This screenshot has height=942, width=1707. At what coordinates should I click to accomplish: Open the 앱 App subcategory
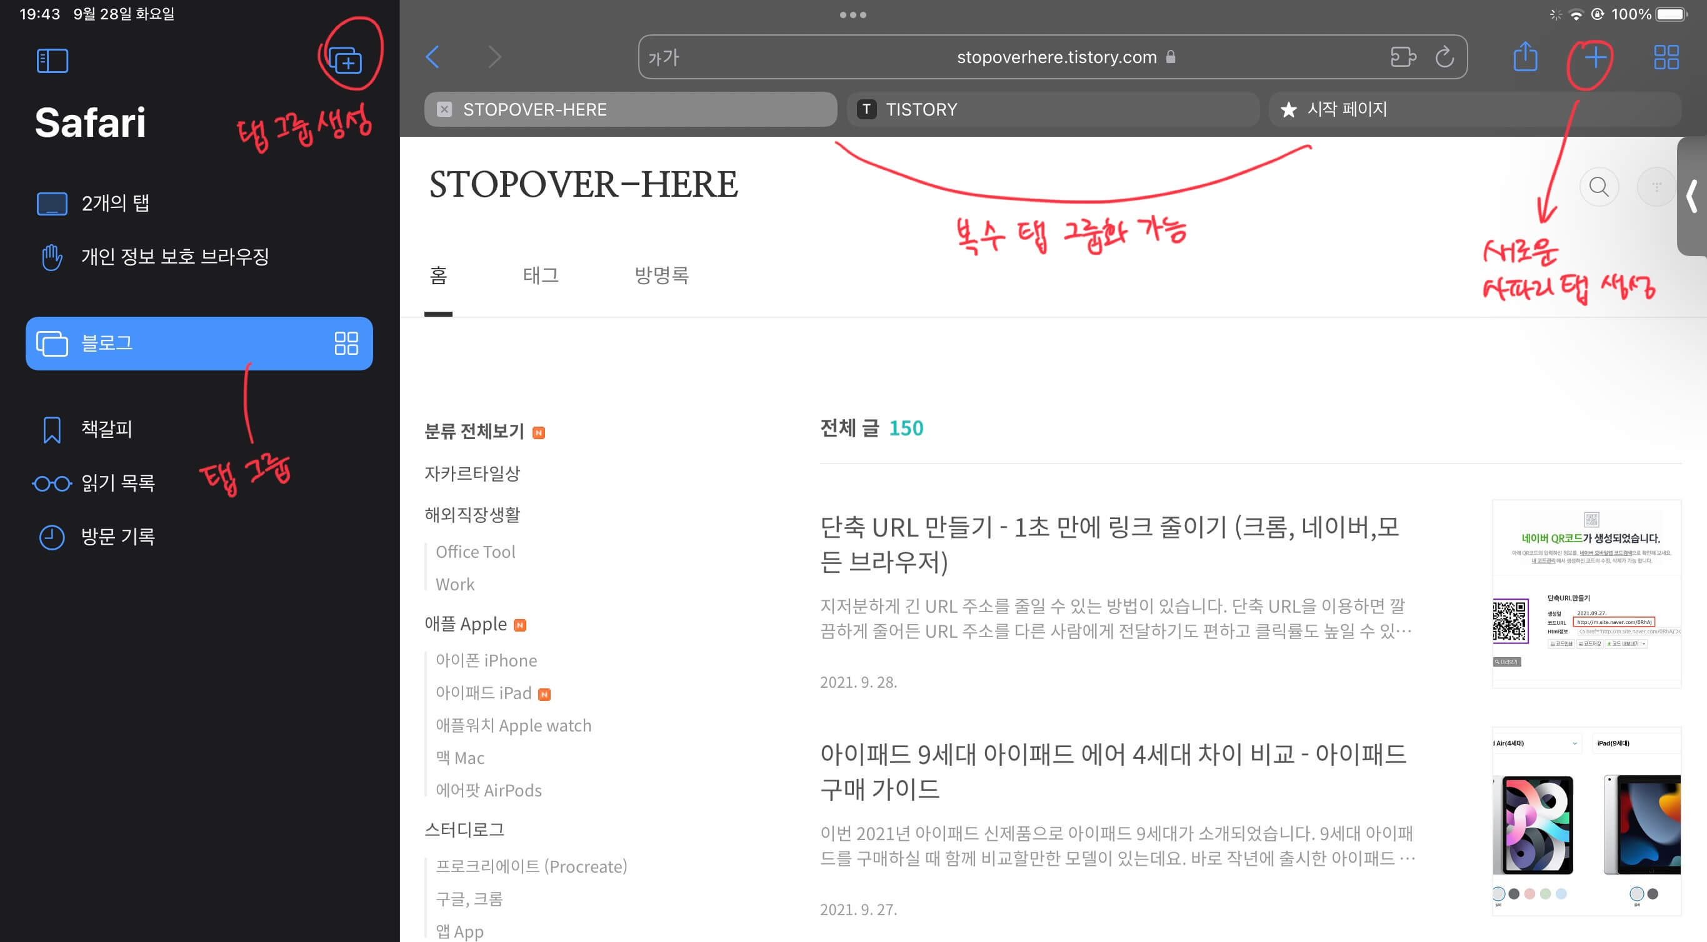pyautogui.click(x=459, y=931)
